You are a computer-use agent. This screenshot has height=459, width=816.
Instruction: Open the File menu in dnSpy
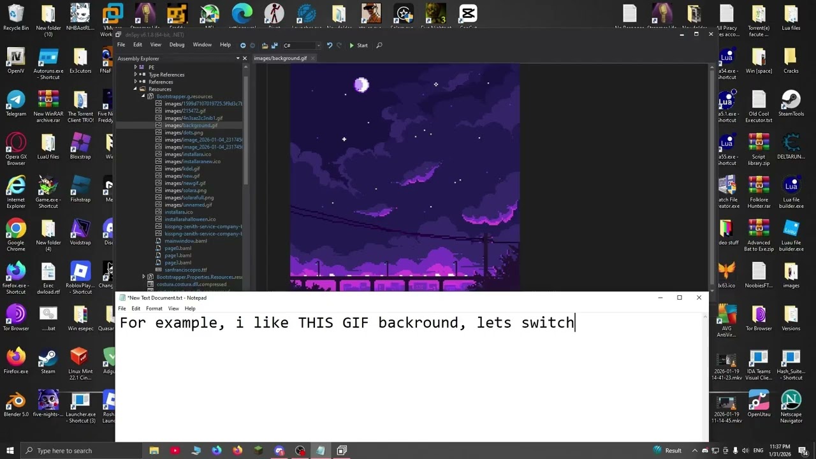coord(121,45)
